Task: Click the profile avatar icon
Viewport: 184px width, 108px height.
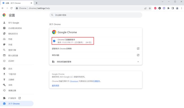Action: tap(177, 8)
